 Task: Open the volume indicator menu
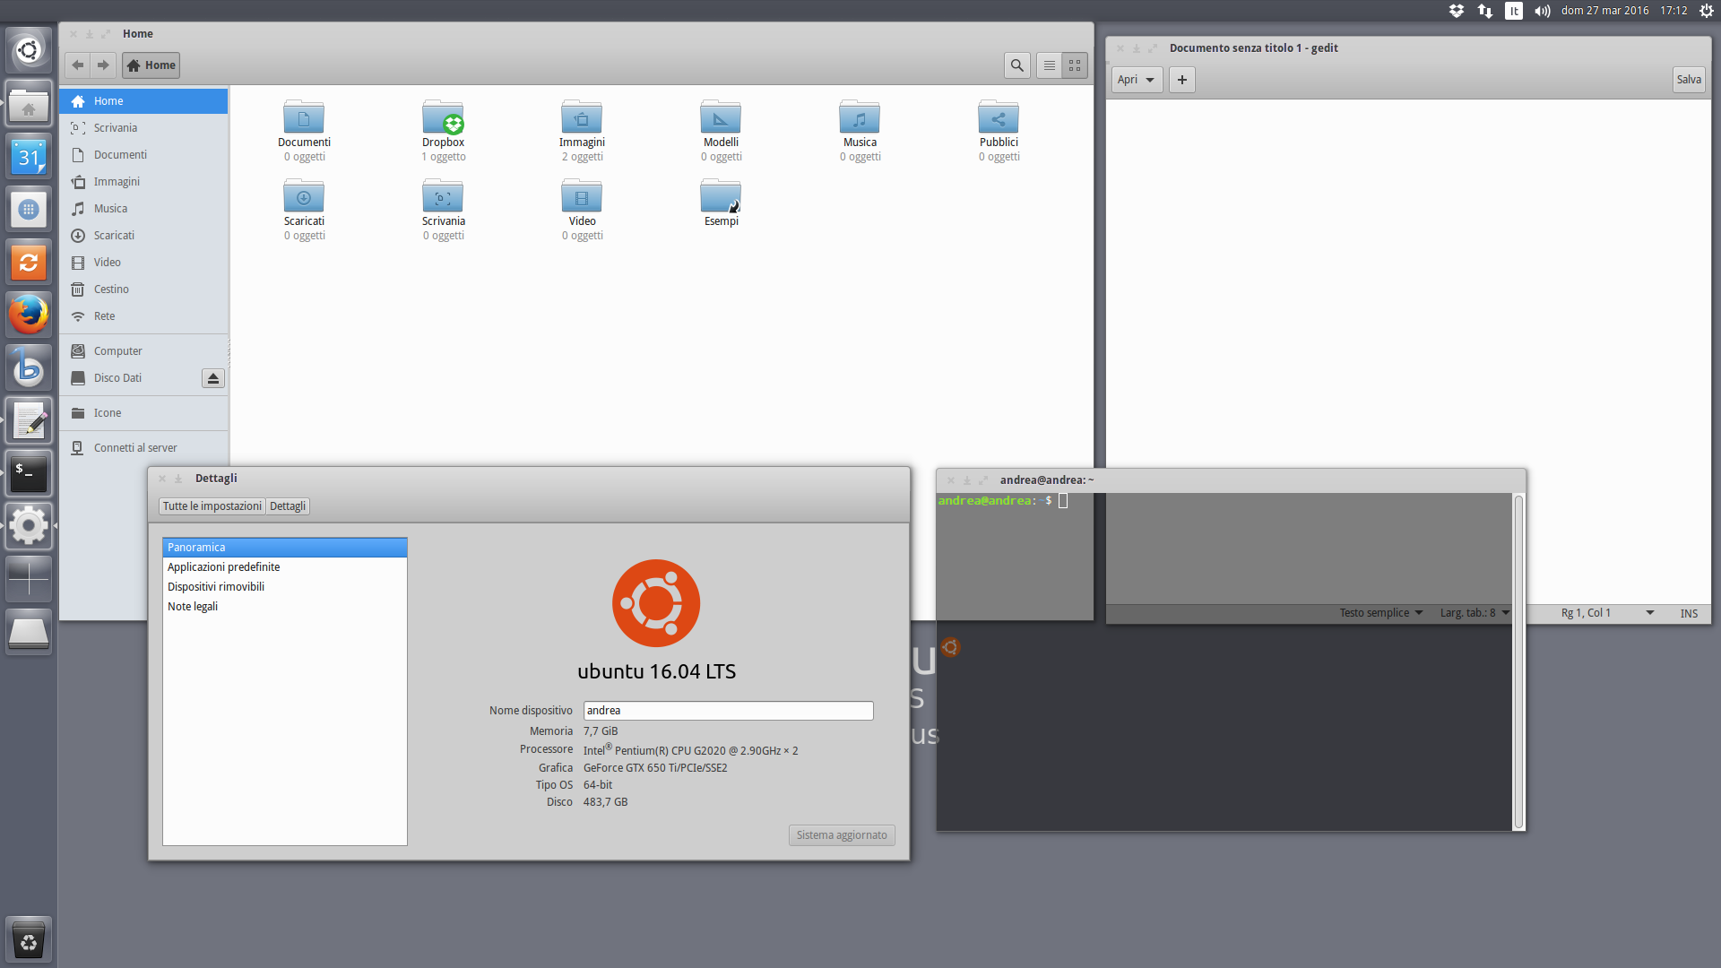click(x=1543, y=11)
